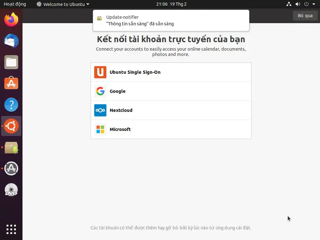Open Ubuntu Software store icon
This screenshot has width=320, height=240.
[x=11, y=83]
